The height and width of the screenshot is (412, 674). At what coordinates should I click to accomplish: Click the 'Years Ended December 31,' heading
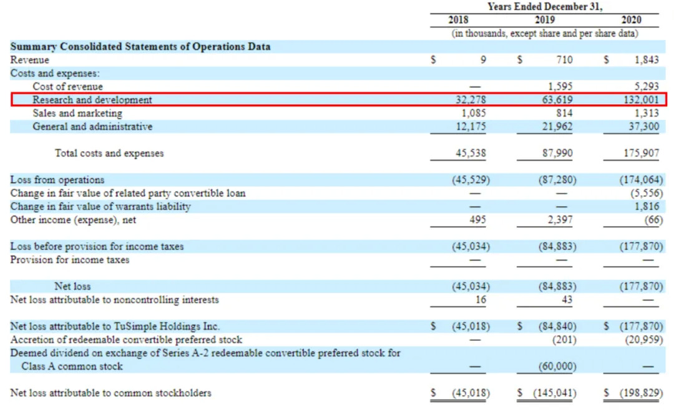pos(545,7)
